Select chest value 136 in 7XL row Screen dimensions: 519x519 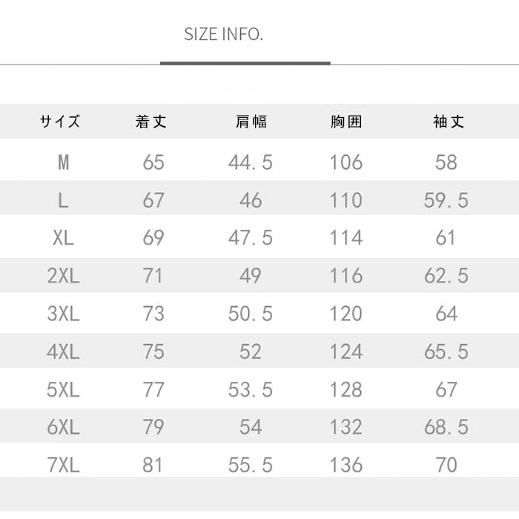(x=346, y=465)
